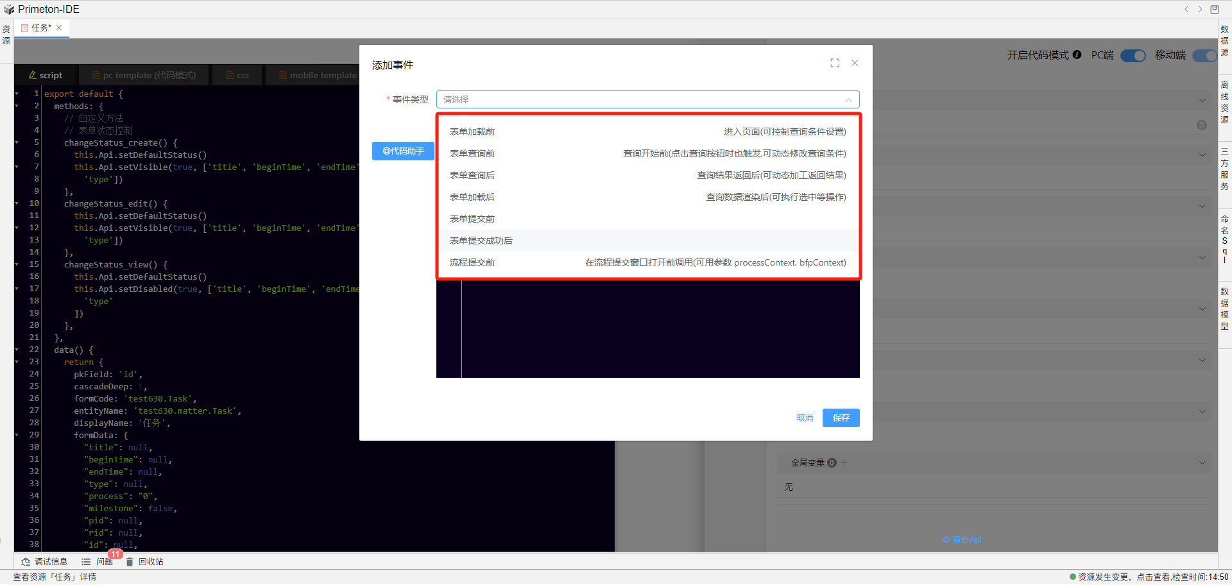Click the info icon beside 开启代码模式
This screenshot has height=585, width=1232.
(1077, 55)
